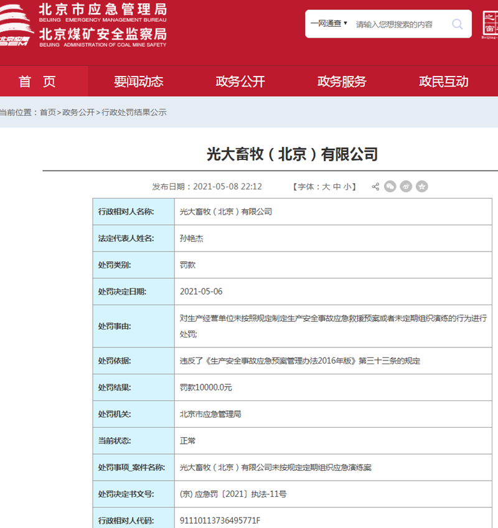Click the 法定代表人姓名 row label
Image resolution: width=498 pixels, height=528 pixels.
click(x=126, y=238)
